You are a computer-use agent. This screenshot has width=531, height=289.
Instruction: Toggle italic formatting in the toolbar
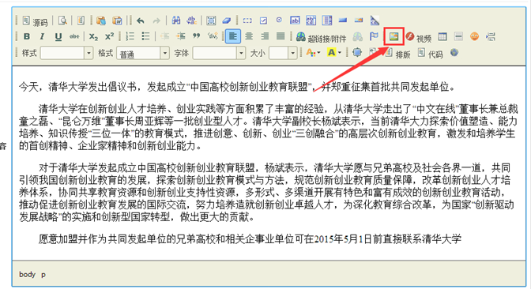43,36
